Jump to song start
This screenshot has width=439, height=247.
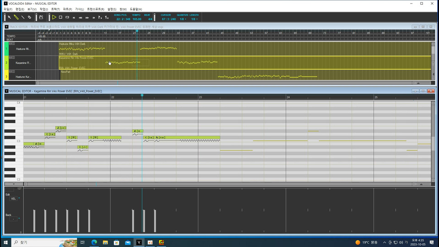tap(74, 18)
